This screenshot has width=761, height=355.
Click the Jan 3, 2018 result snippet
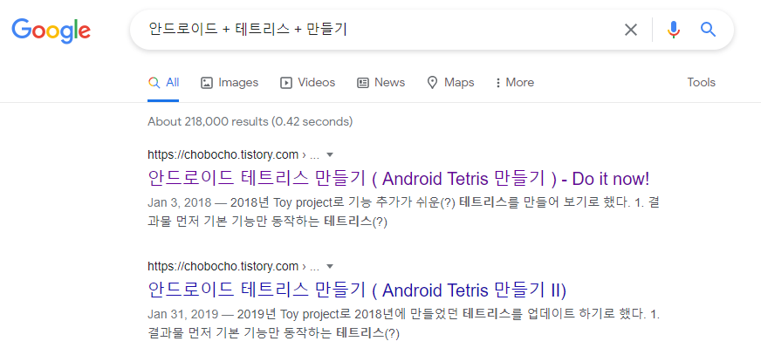pos(404,213)
